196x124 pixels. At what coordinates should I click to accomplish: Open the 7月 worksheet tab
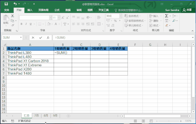(x=37, y=115)
